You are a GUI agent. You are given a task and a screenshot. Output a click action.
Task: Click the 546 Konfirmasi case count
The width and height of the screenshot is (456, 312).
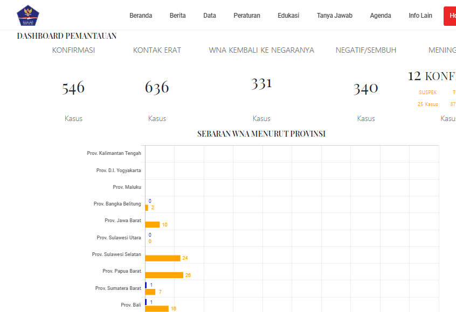pos(73,88)
